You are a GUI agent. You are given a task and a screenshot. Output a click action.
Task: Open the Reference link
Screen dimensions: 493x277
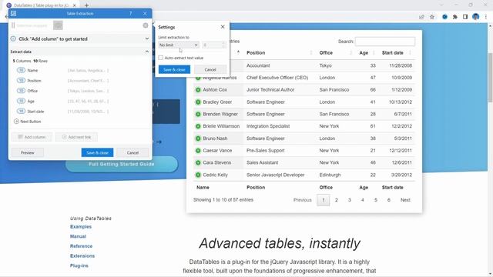coord(81,246)
